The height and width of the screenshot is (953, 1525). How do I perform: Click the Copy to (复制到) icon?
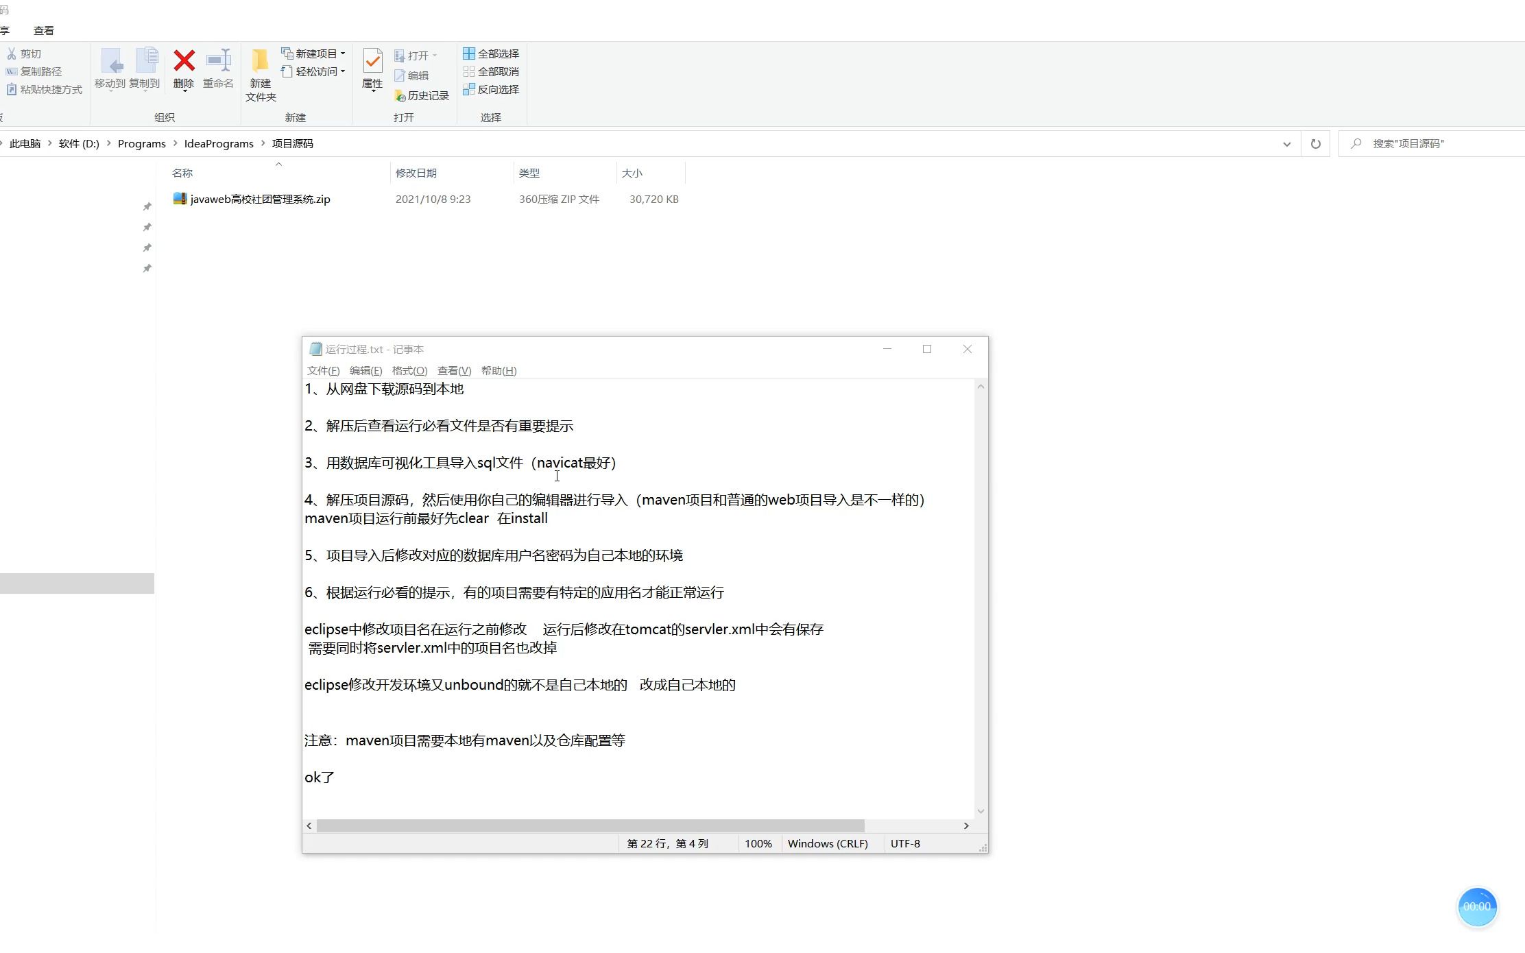tap(146, 60)
